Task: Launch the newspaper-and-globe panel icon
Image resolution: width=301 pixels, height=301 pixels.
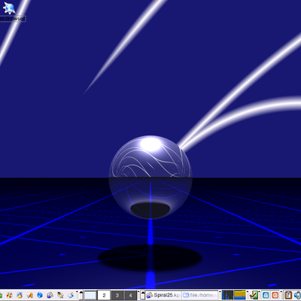Action: coord(50,295)
